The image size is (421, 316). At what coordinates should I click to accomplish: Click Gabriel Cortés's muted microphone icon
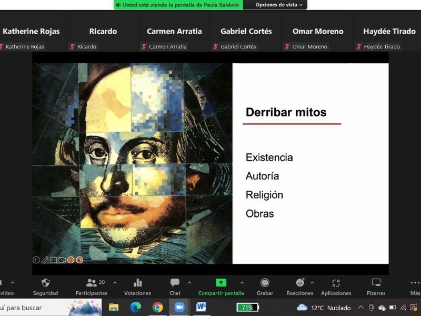coord(215,47)
